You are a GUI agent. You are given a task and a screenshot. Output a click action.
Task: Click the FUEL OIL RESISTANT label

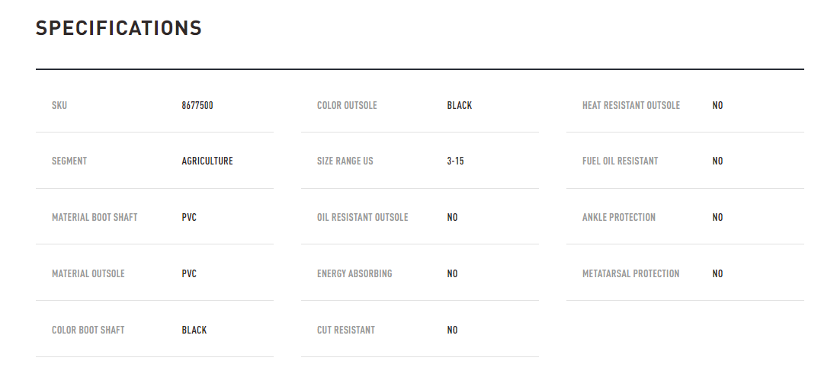coord(621,161)
